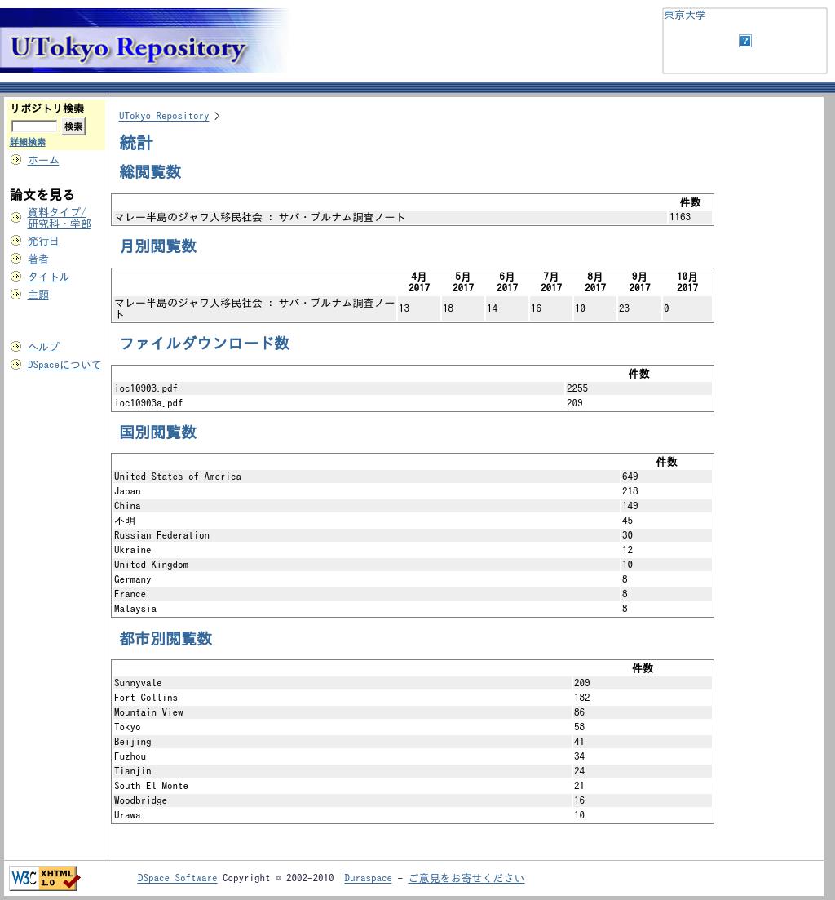Browse papers by 主題
Viewport: 835px width, 900px height.
[38, 295]
